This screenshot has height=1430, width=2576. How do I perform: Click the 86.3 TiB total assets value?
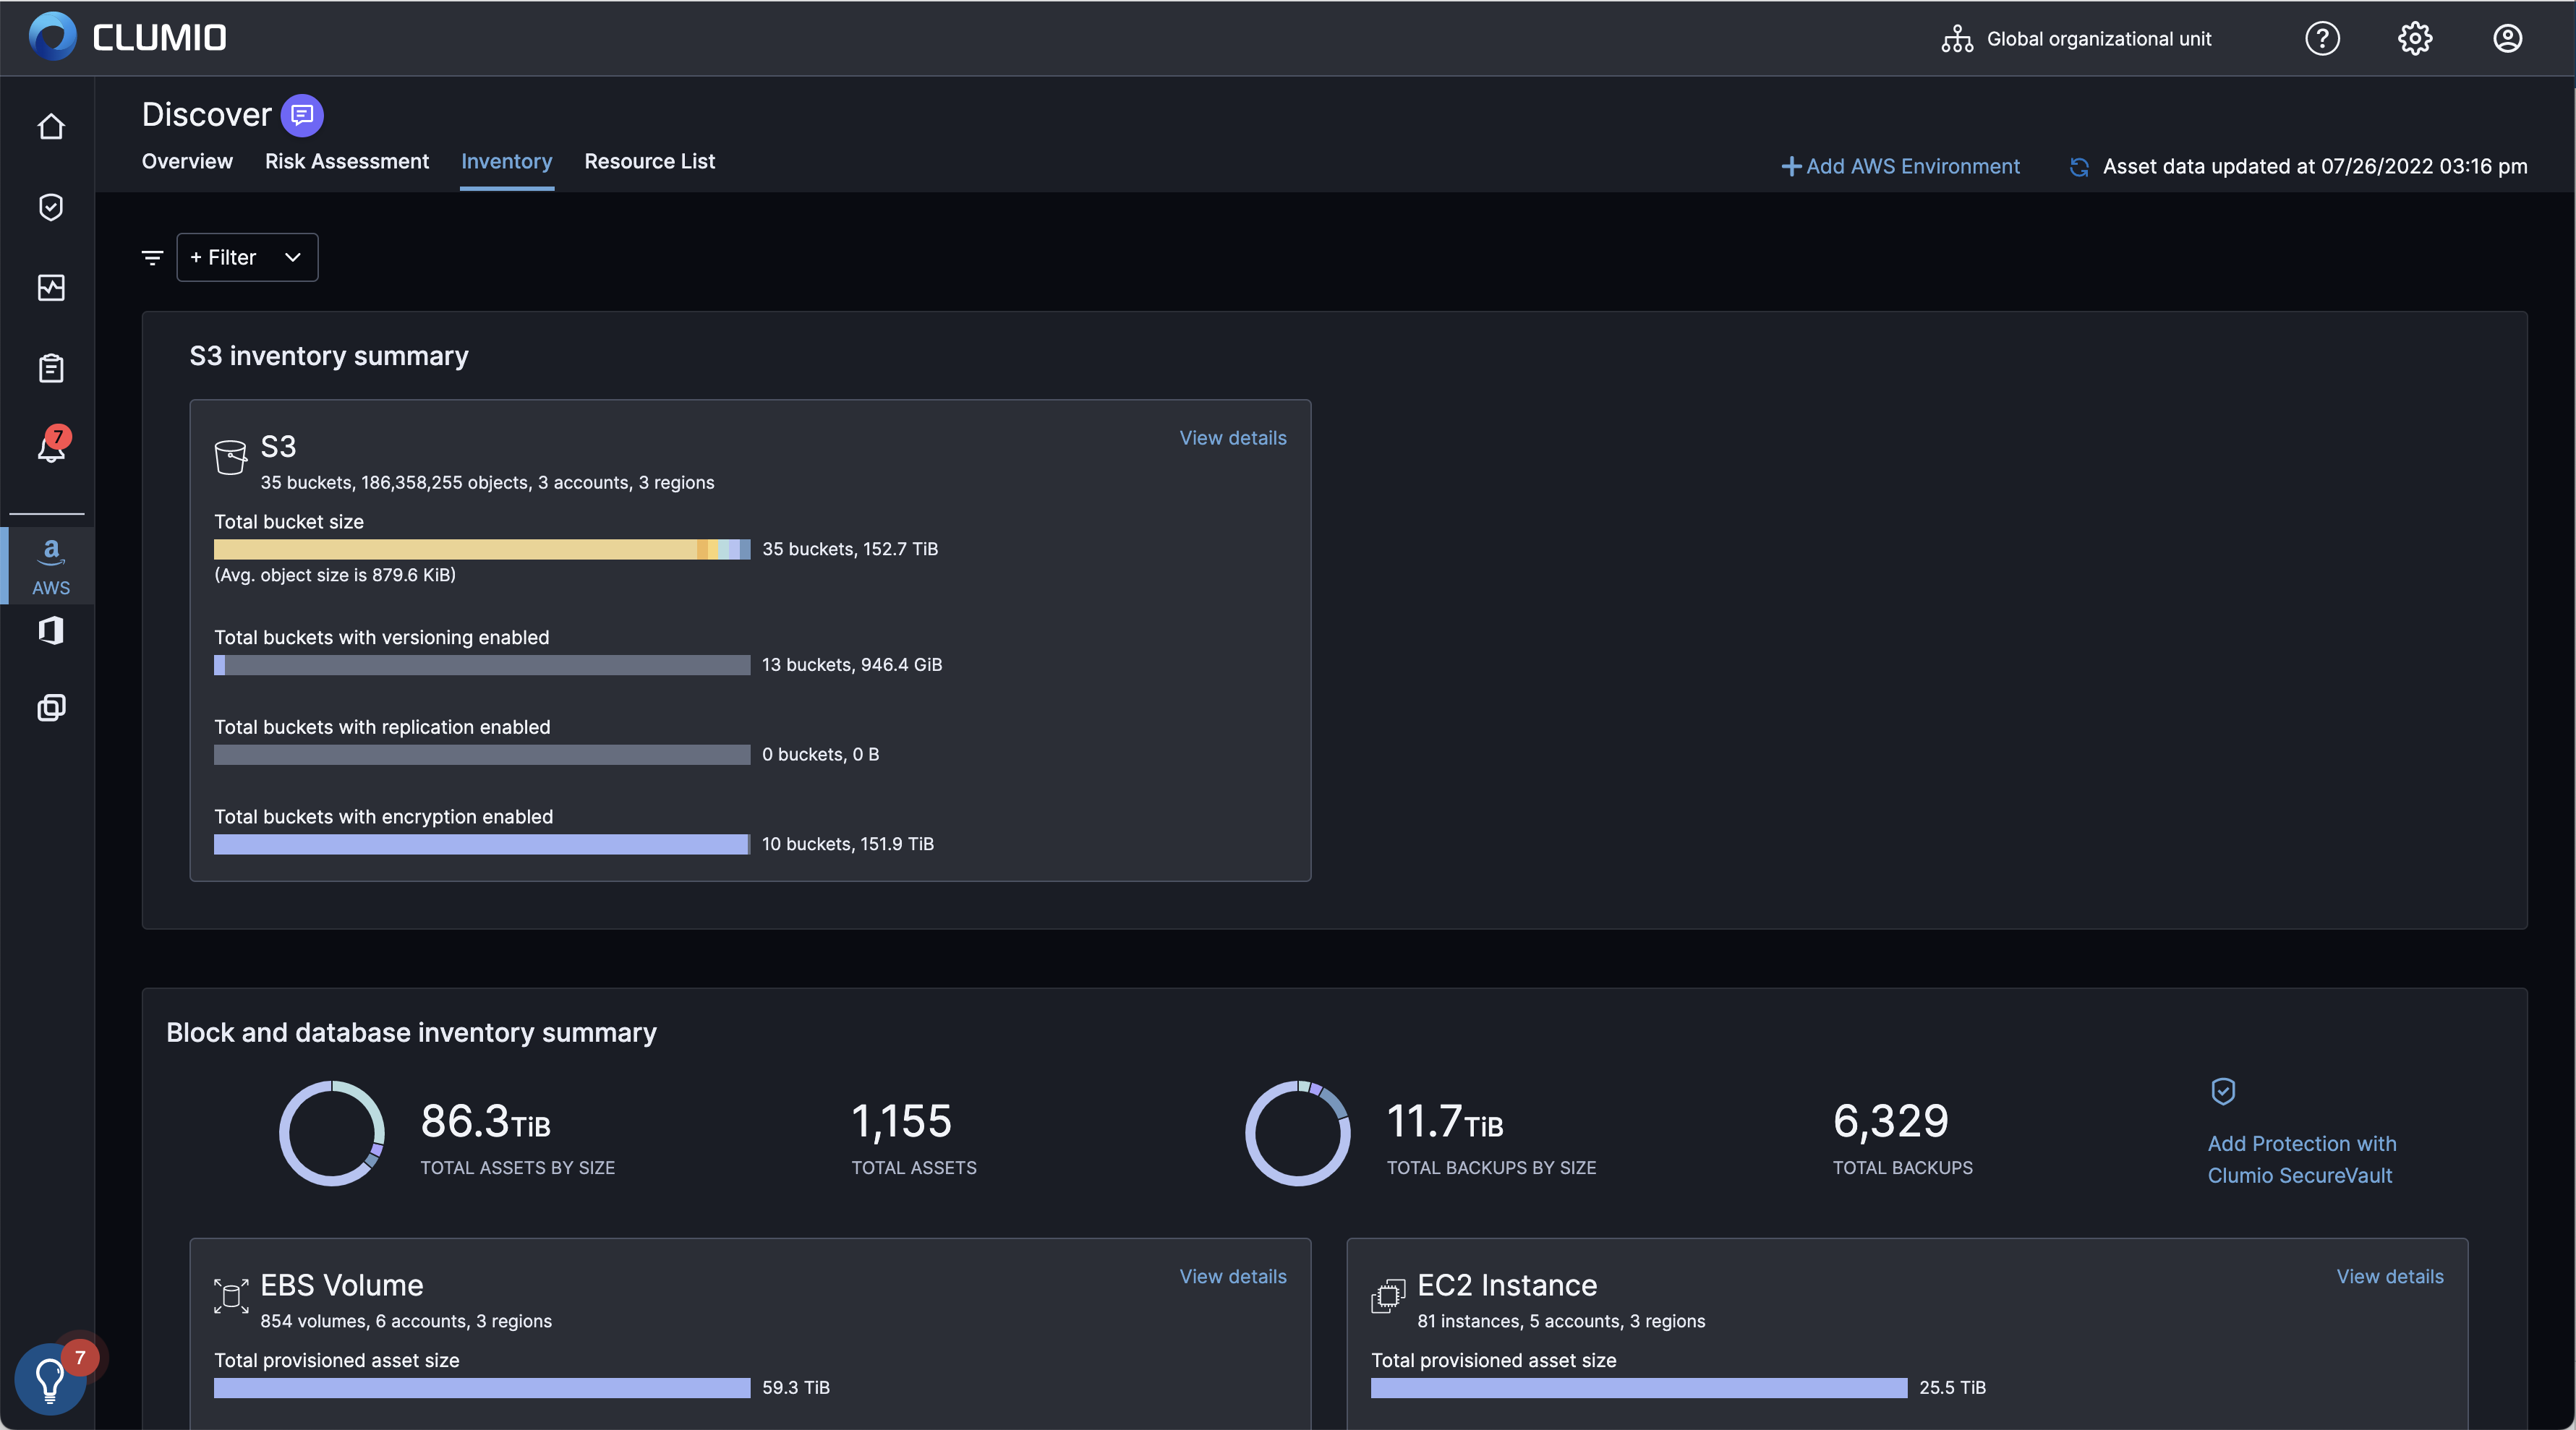pos(485,1121)
